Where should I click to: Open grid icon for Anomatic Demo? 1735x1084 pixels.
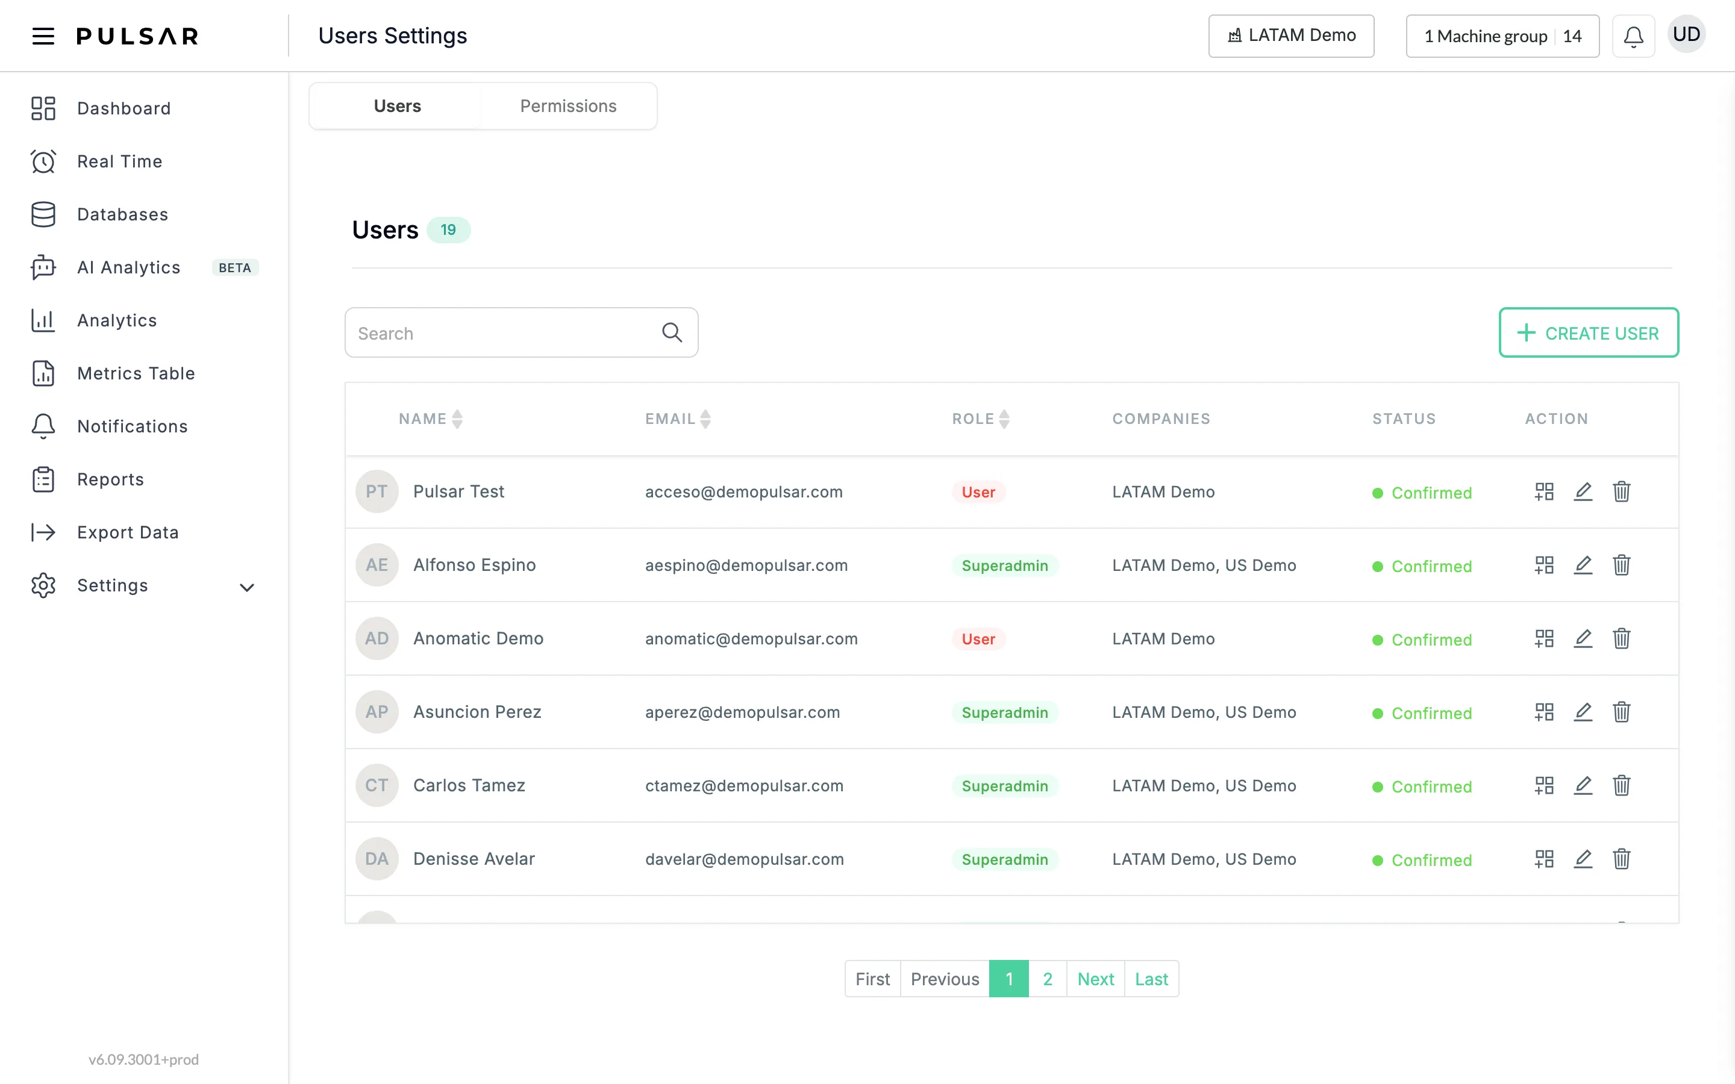click(x=1544, y=639)
